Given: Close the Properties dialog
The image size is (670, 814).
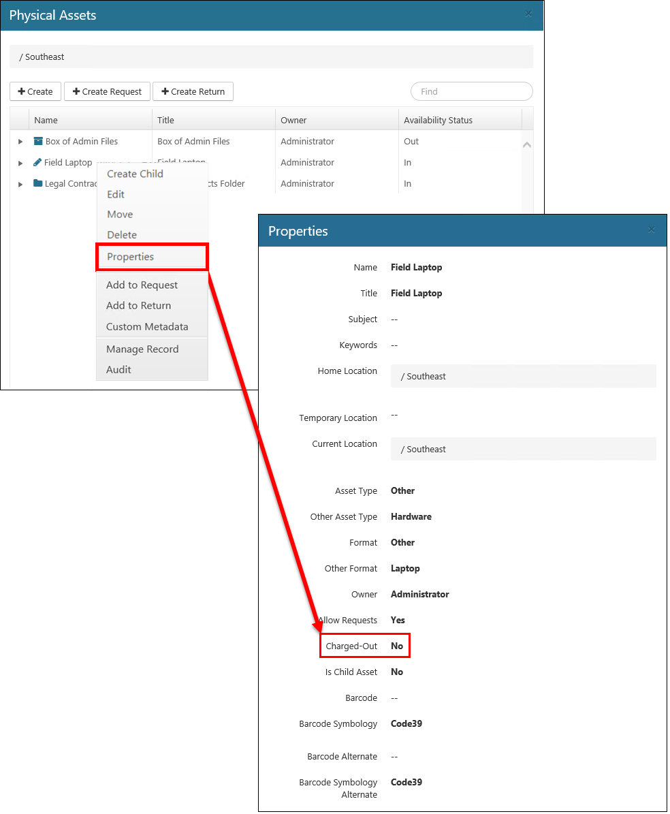Looking at the screenshot, I should tap(652, 230).
